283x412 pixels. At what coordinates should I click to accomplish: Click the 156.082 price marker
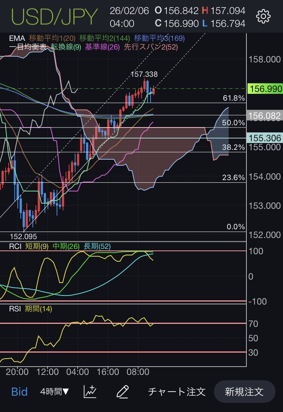(x=265, y=115)
